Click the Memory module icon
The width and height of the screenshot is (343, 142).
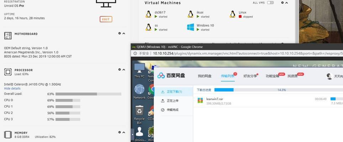tap(8, 135)
